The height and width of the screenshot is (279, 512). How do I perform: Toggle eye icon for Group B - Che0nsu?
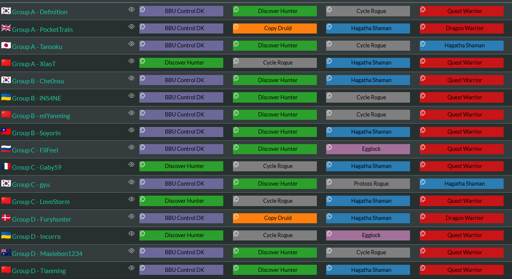131,78
